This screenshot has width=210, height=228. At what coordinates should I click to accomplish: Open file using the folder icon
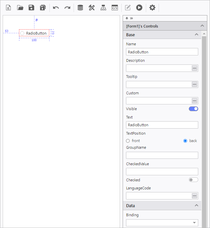tap(20, 8)
